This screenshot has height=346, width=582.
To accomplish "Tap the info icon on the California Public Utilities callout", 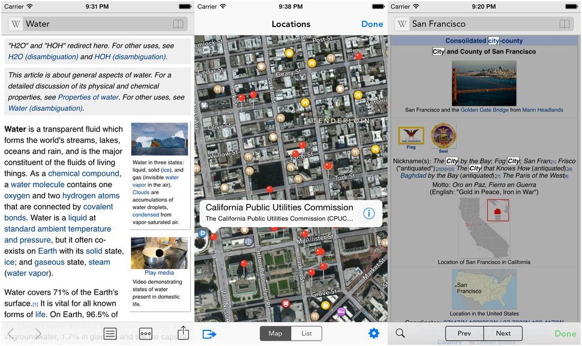I will [x=368, y=213].
